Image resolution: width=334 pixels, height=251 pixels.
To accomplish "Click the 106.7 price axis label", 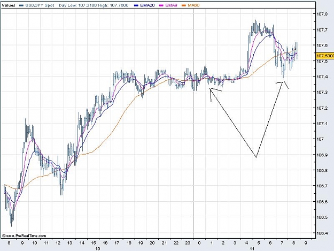I will pos(322,186).
